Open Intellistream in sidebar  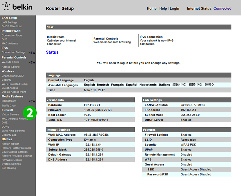tap(9, 101)
